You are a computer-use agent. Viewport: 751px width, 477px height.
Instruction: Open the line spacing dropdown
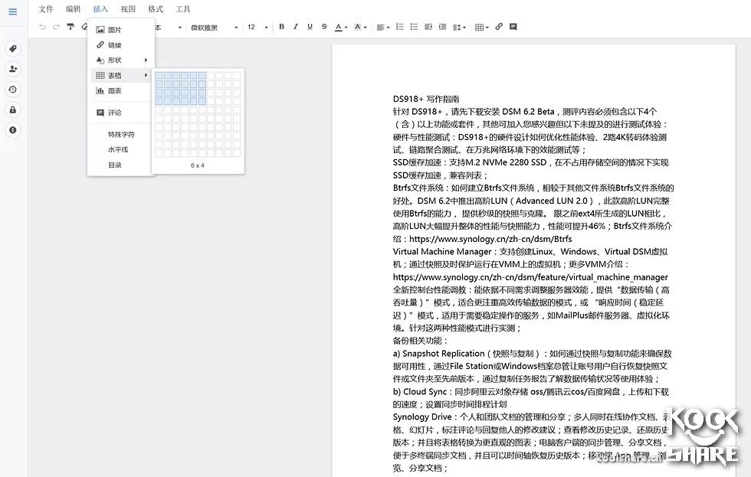[459, 28]
